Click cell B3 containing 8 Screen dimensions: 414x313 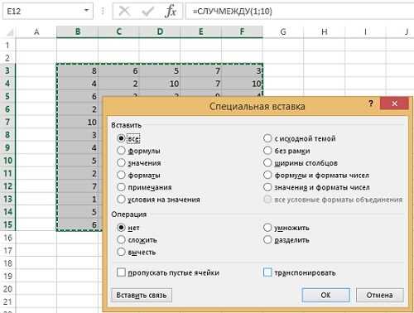(78, 70)
